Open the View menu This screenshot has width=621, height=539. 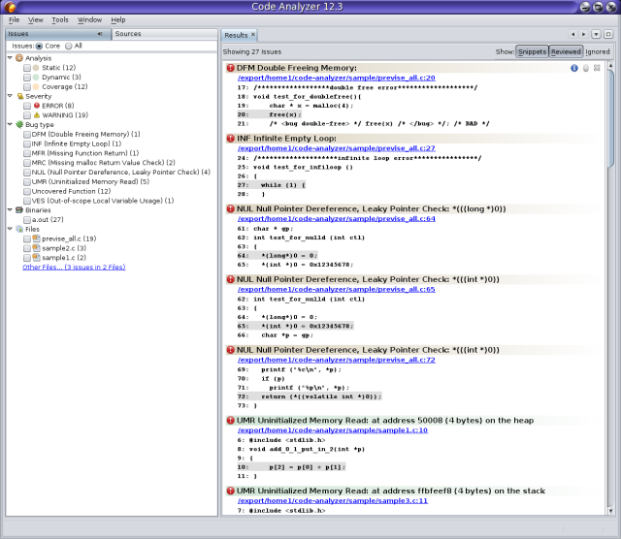[35, 19]
